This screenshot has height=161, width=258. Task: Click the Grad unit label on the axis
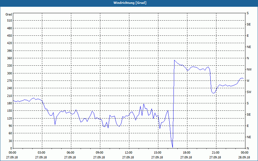pyautogui.click(x=9, y=14)
